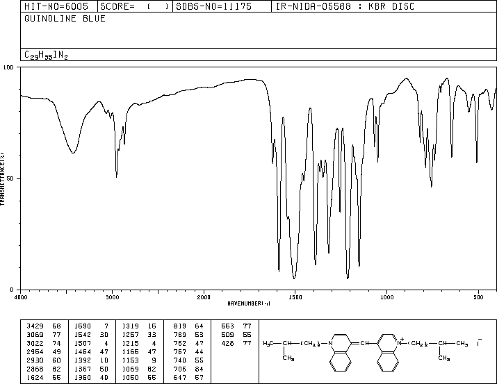Click the 1000 x-axis tick label
The width and height of the screenshot is (497, 384).
(386, 297)
